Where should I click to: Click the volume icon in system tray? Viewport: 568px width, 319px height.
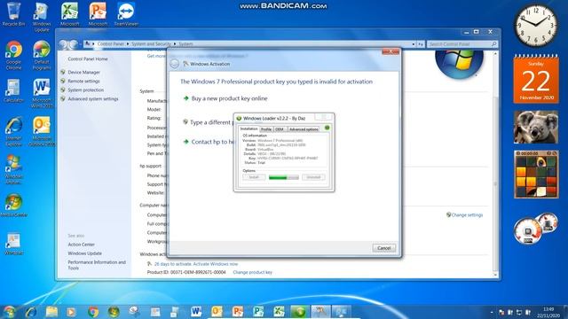click(528, 312)
